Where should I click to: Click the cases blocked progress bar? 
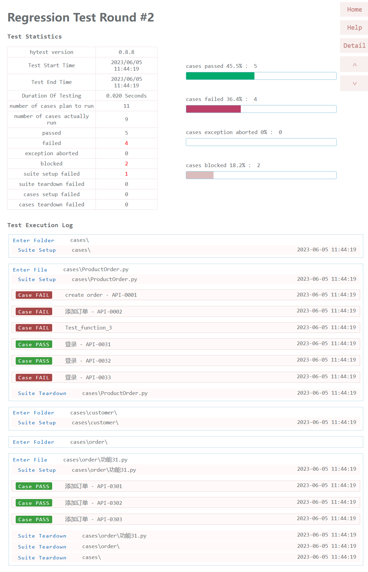point(261,175)
